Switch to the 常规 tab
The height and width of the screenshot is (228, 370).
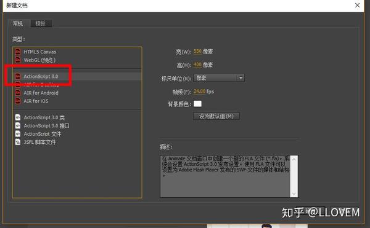point(18,23)
